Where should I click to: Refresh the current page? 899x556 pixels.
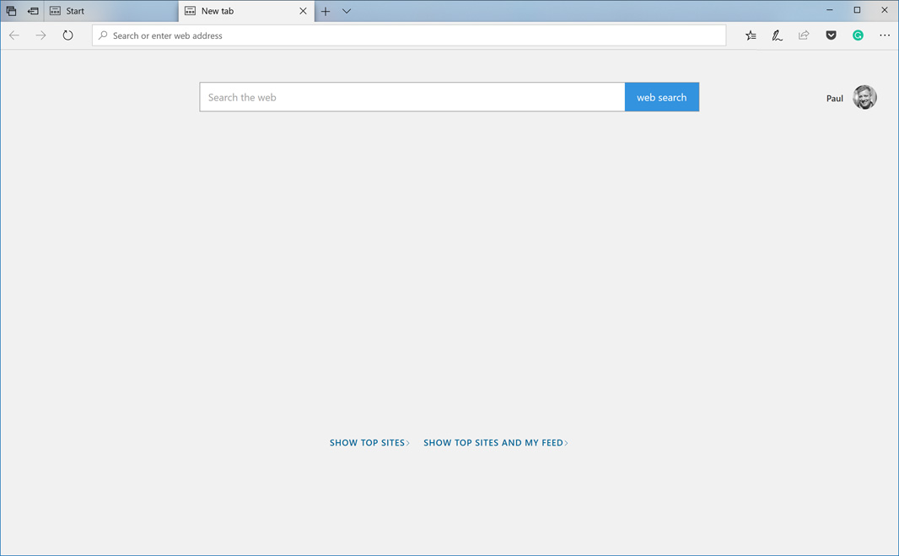coord(67,35)
